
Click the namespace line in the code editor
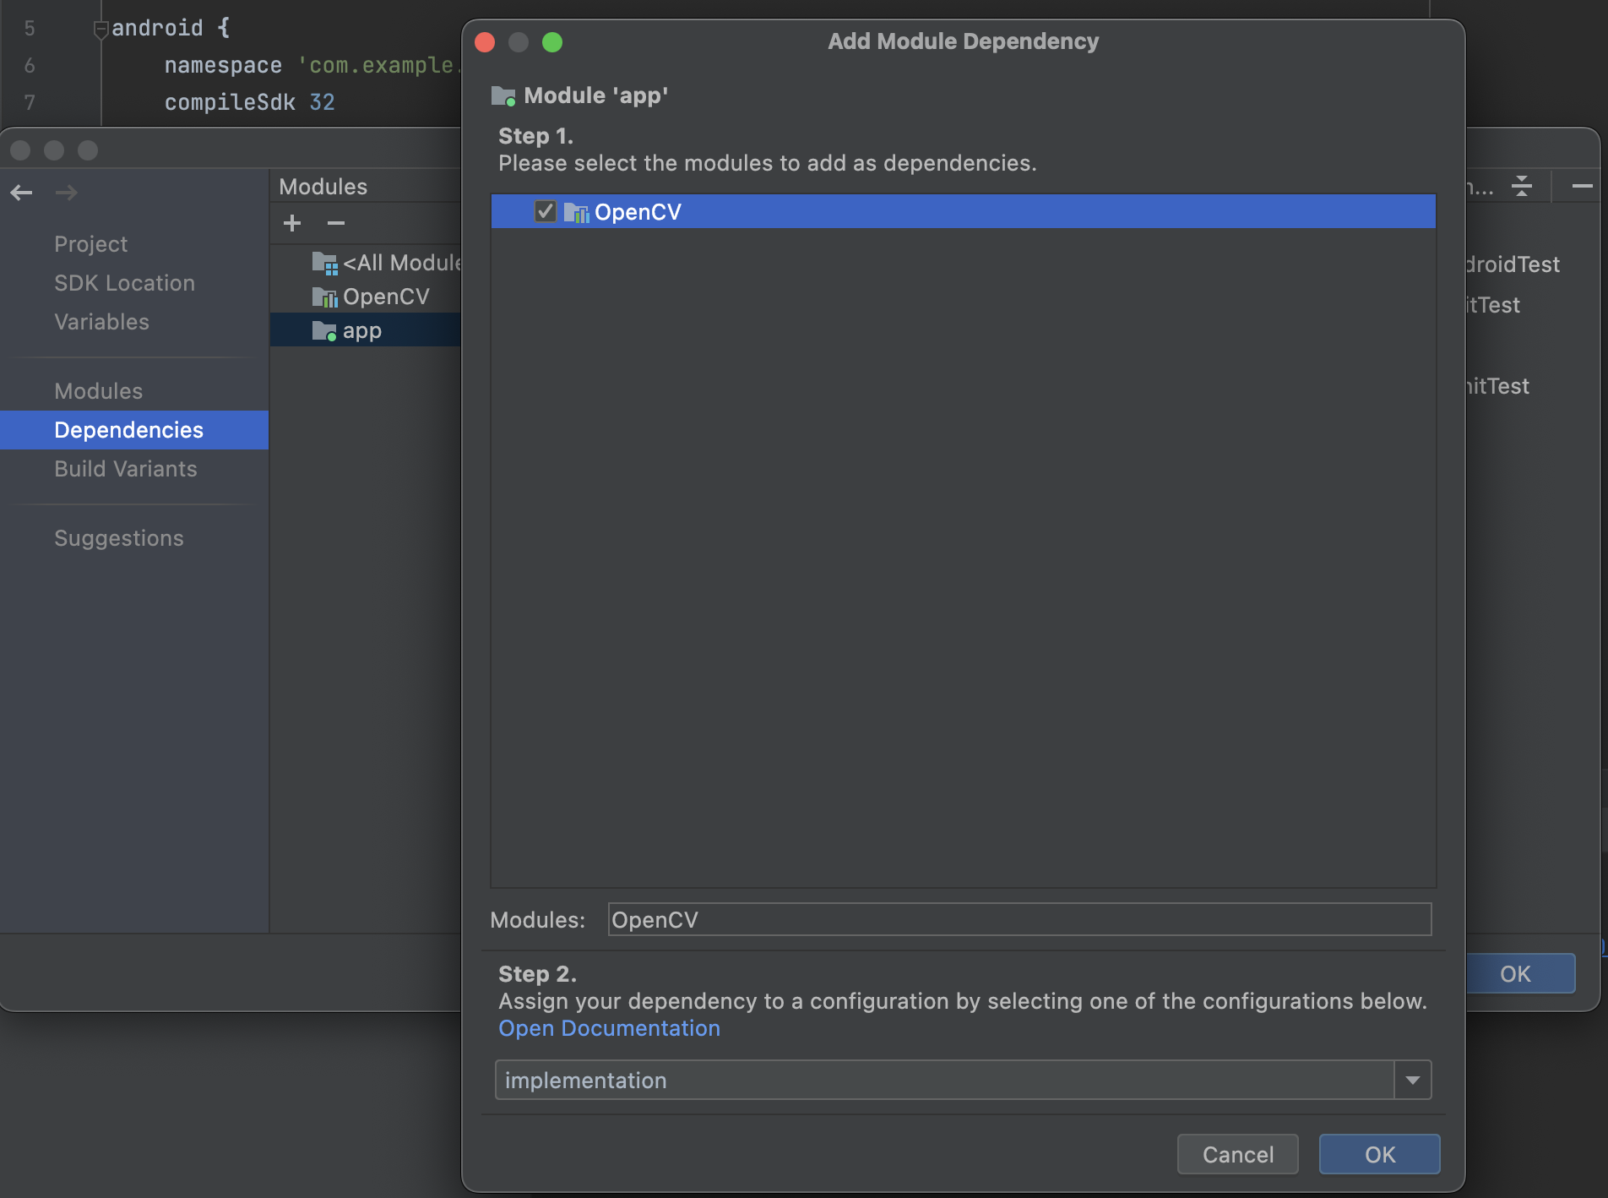(x=312, y=65)
